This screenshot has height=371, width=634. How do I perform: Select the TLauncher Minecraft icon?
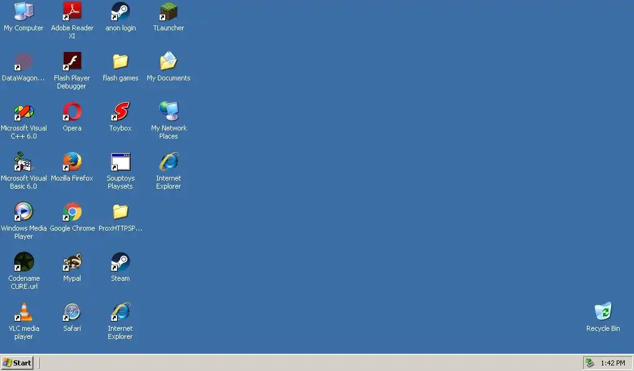(168, 11)
